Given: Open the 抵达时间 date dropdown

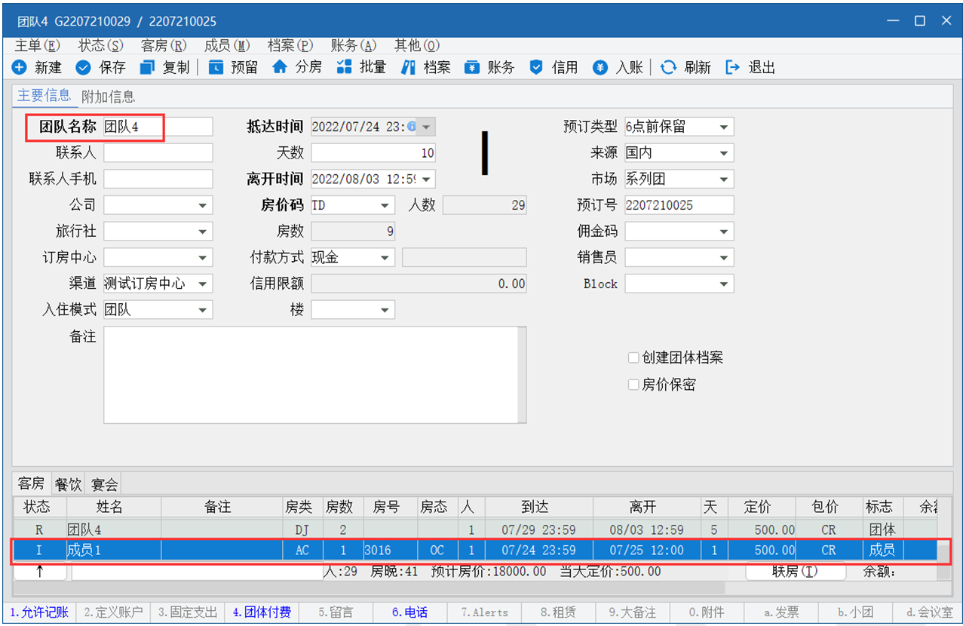Looking at the screenshot, I should (427, 127).
